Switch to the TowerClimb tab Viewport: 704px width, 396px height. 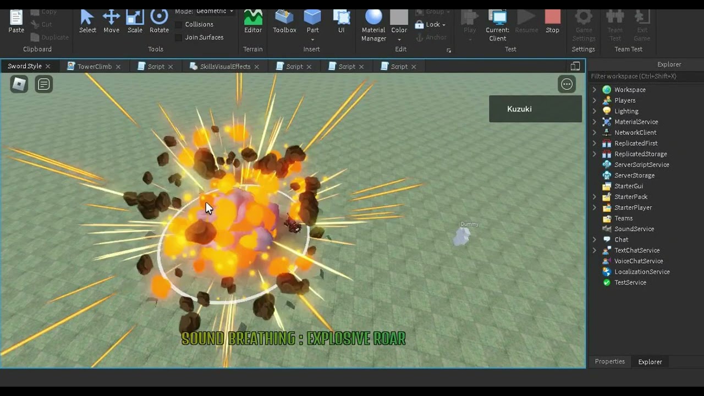point(94,66)
